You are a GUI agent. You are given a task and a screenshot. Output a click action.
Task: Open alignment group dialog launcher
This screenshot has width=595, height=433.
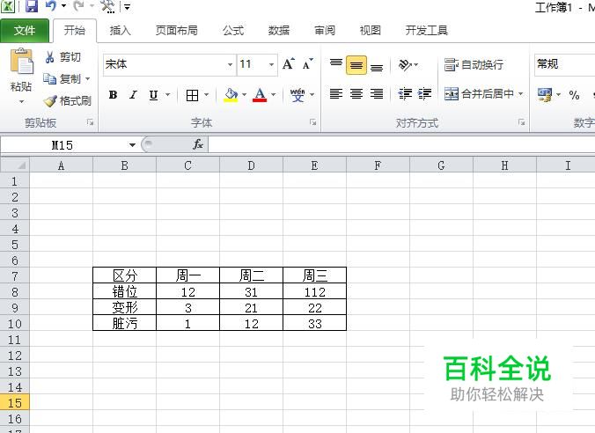522,122
